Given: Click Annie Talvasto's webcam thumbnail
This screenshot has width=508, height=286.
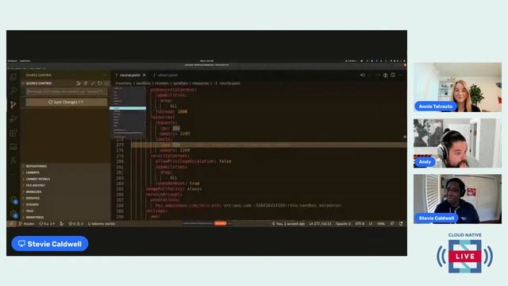Looking at the screenshot, I should tap(457, 87).
